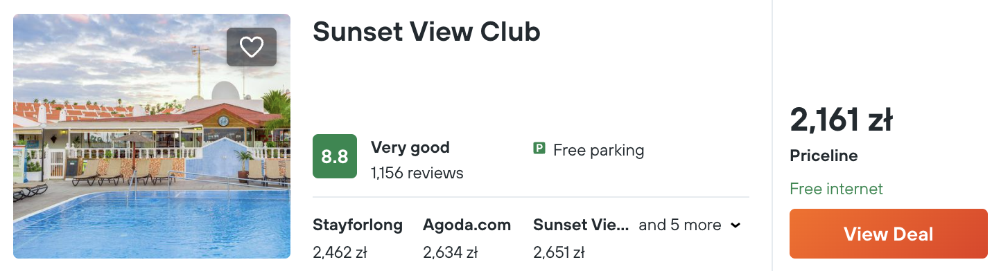Select the Free parking amenity text
This screenshot has width=1001, height=271.
click(599, 150)
